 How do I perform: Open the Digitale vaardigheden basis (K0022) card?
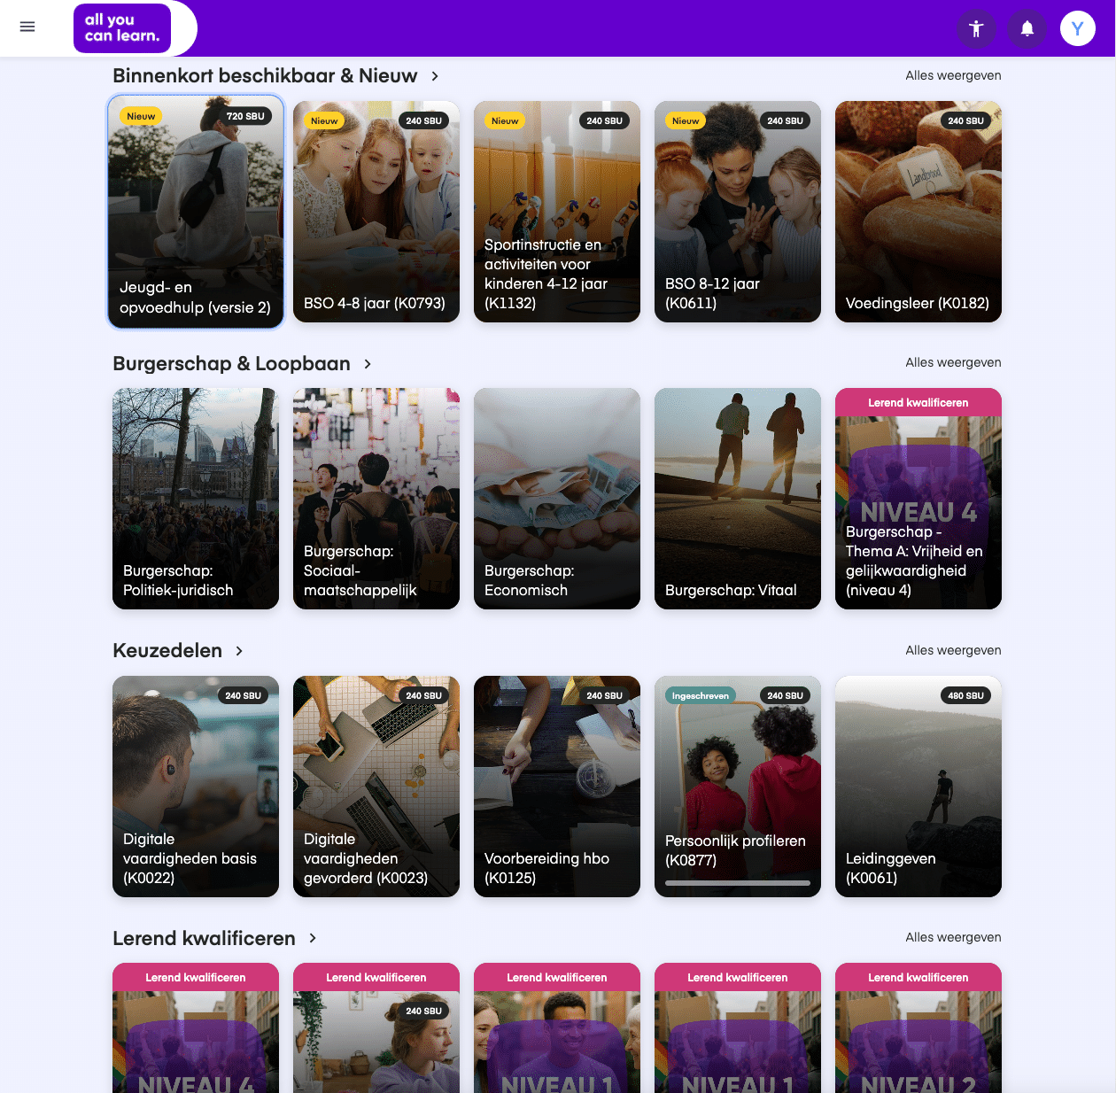click(196, 787)
